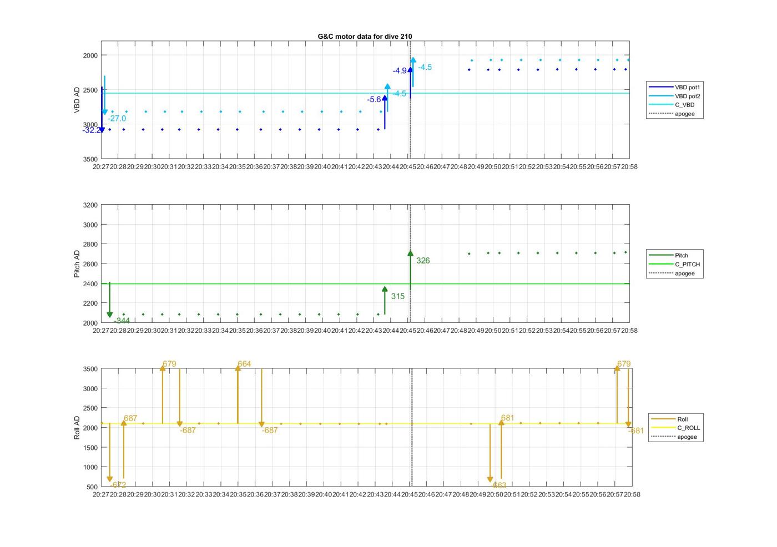Click the '315' pitch annotation
Screen dimensions: 777x547
coord(397,296)
